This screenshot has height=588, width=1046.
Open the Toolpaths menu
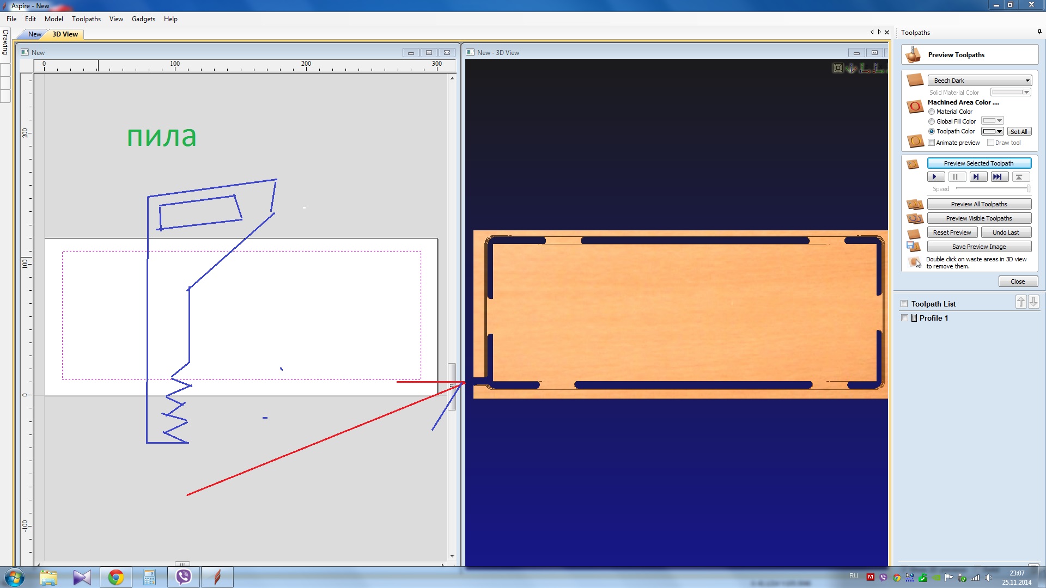[86, 19]
